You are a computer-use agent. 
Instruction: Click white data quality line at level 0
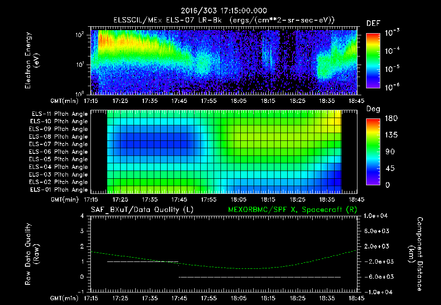(260, 277)
